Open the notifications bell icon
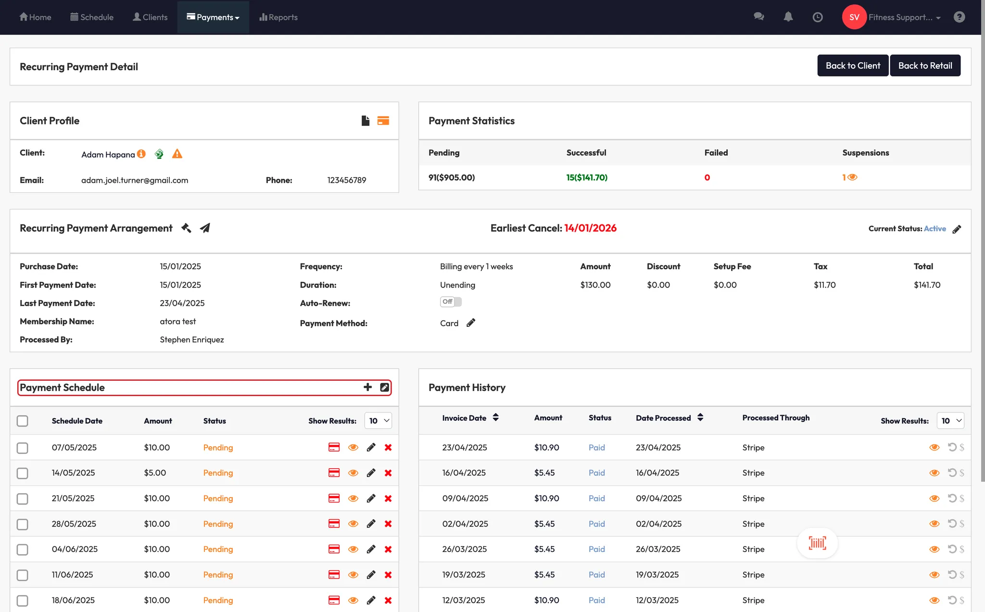 click(788, 17)
